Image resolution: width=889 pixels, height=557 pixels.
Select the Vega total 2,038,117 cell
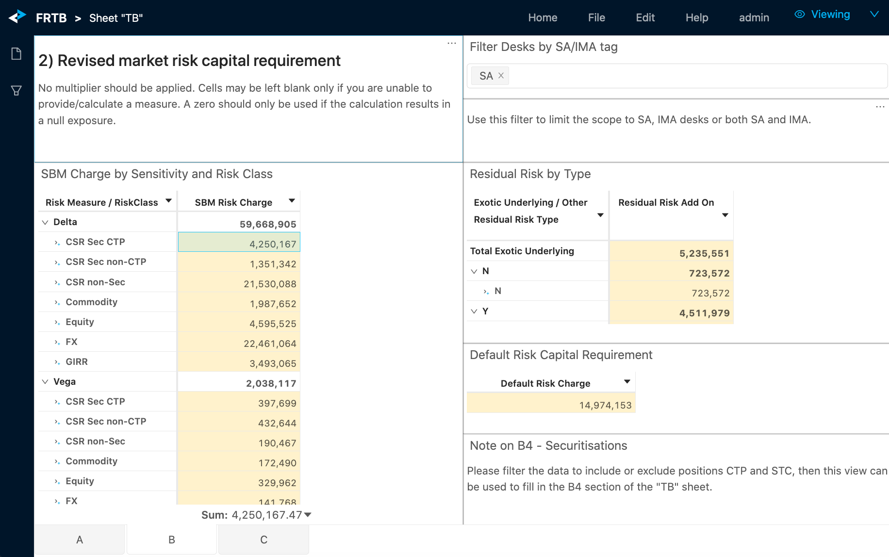[239, 382]
